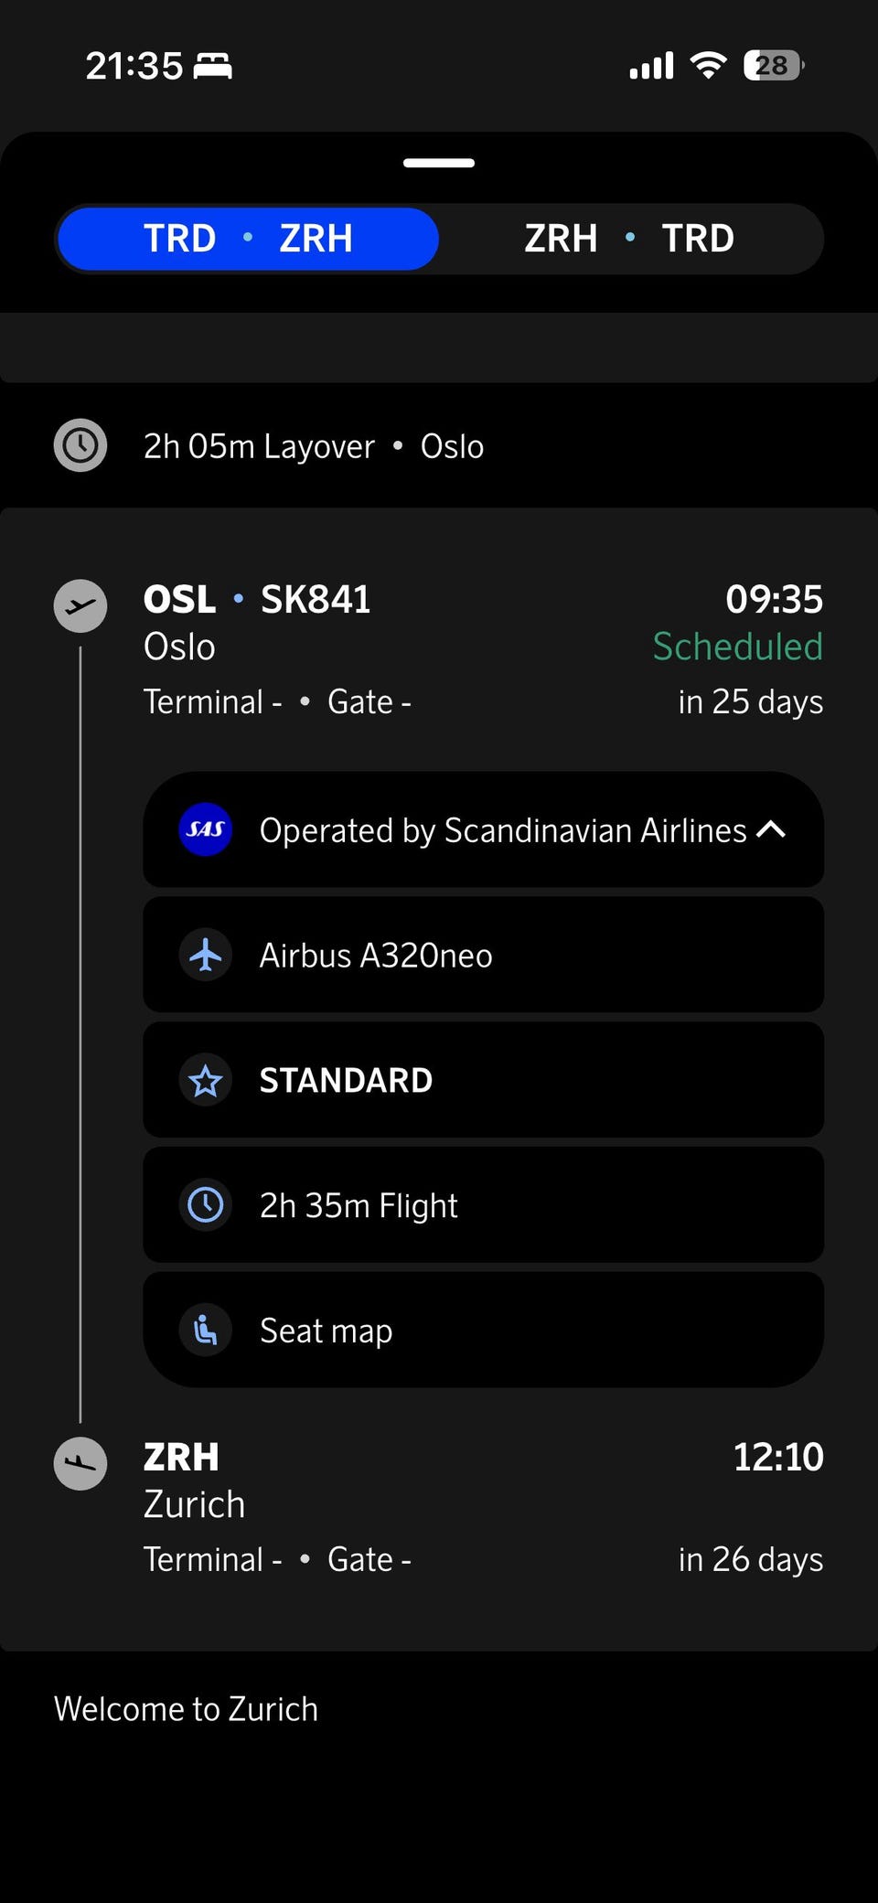
Task: Tap the clock icon beside 2h 35m Flight
Action: tap(206, 1205)
